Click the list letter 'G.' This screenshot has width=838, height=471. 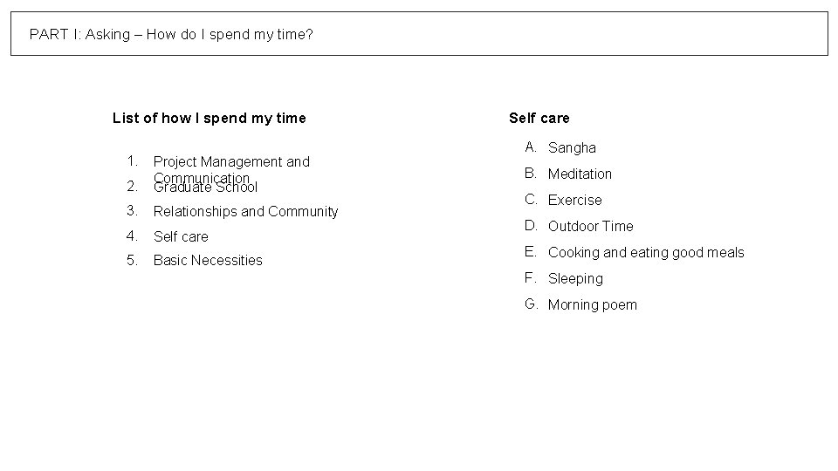point(532,304)
